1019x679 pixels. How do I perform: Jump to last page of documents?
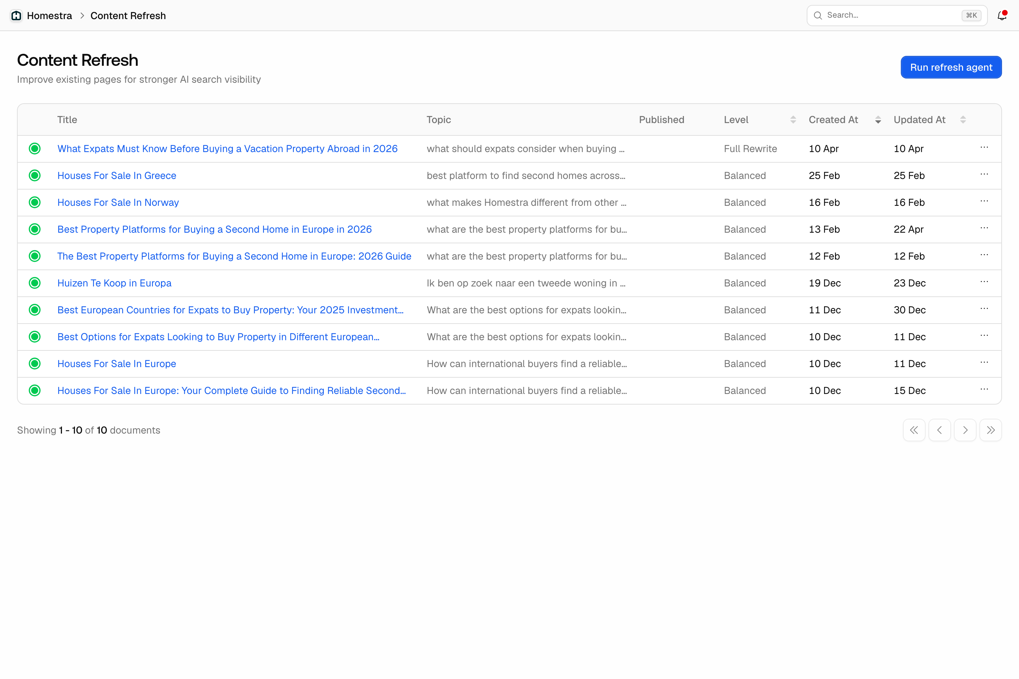990,430
